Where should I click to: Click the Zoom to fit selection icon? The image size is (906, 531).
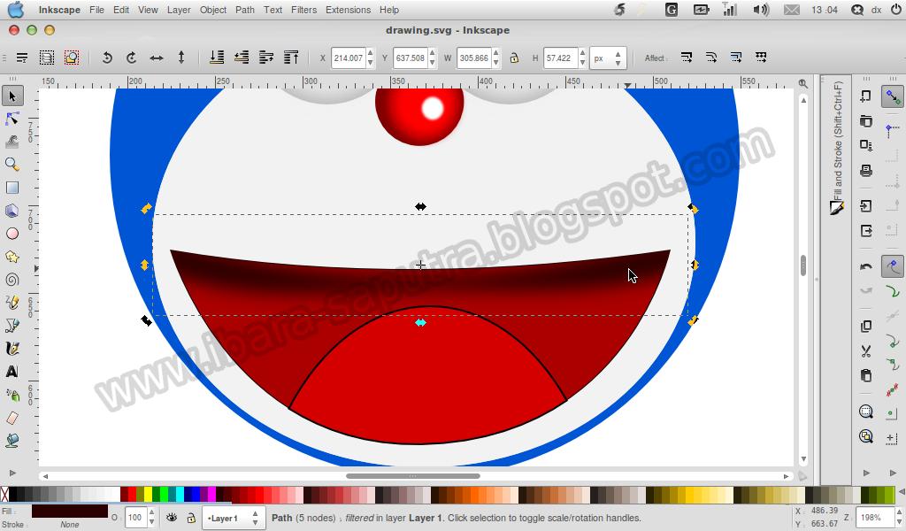[x=866, y=412]
